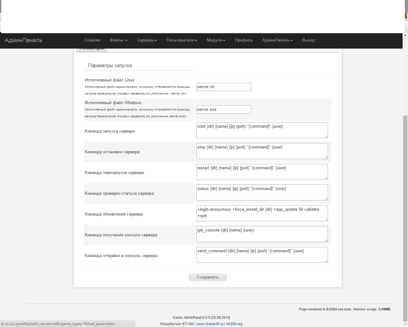Viewport: 408px width, 327px height.
Task: Expand the Модули navigation menu
Action: pyautogui.click(x=216, y=40)
